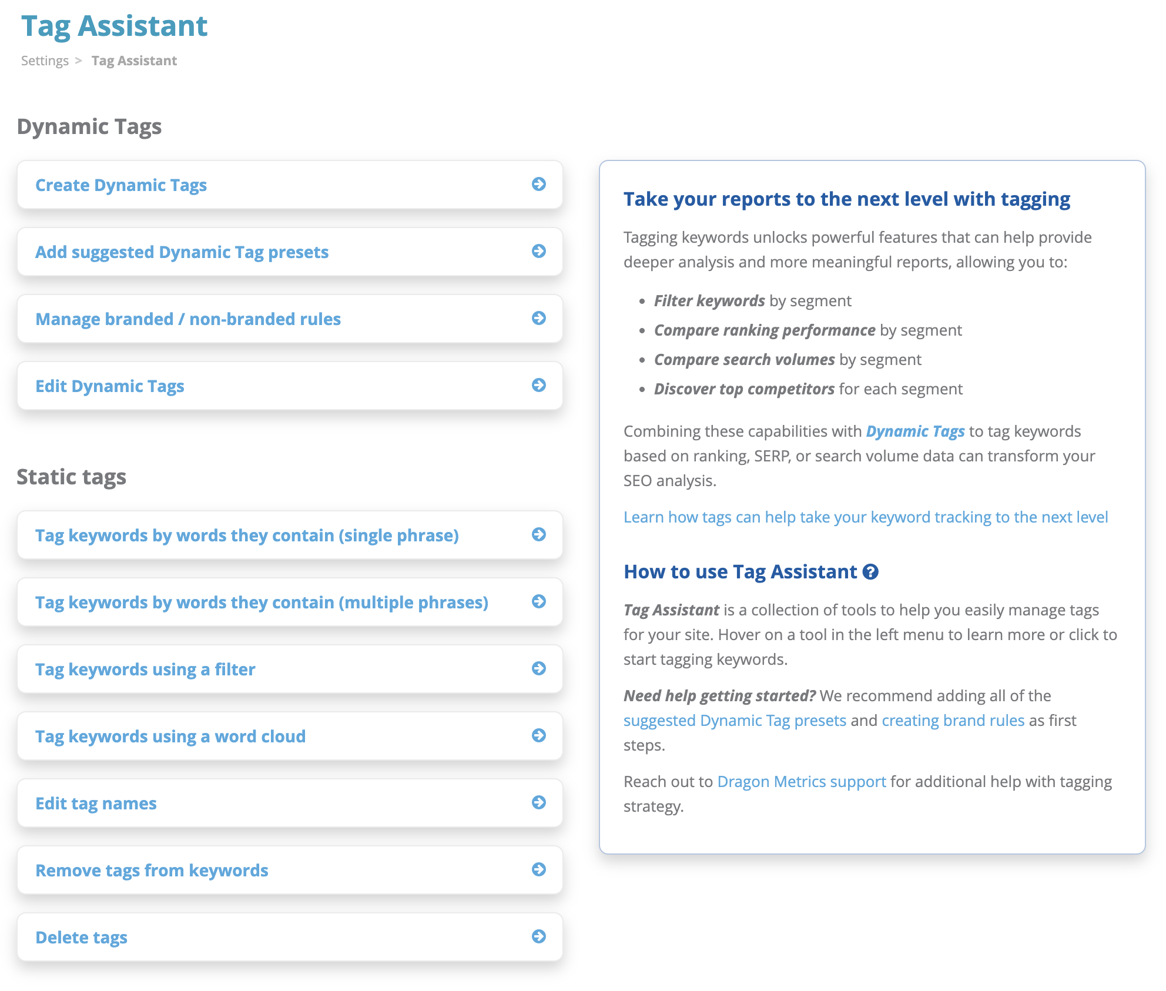Click arrow icon on multiple phrases tagging
Screen dimensions: 1166x991
[538, 601]
